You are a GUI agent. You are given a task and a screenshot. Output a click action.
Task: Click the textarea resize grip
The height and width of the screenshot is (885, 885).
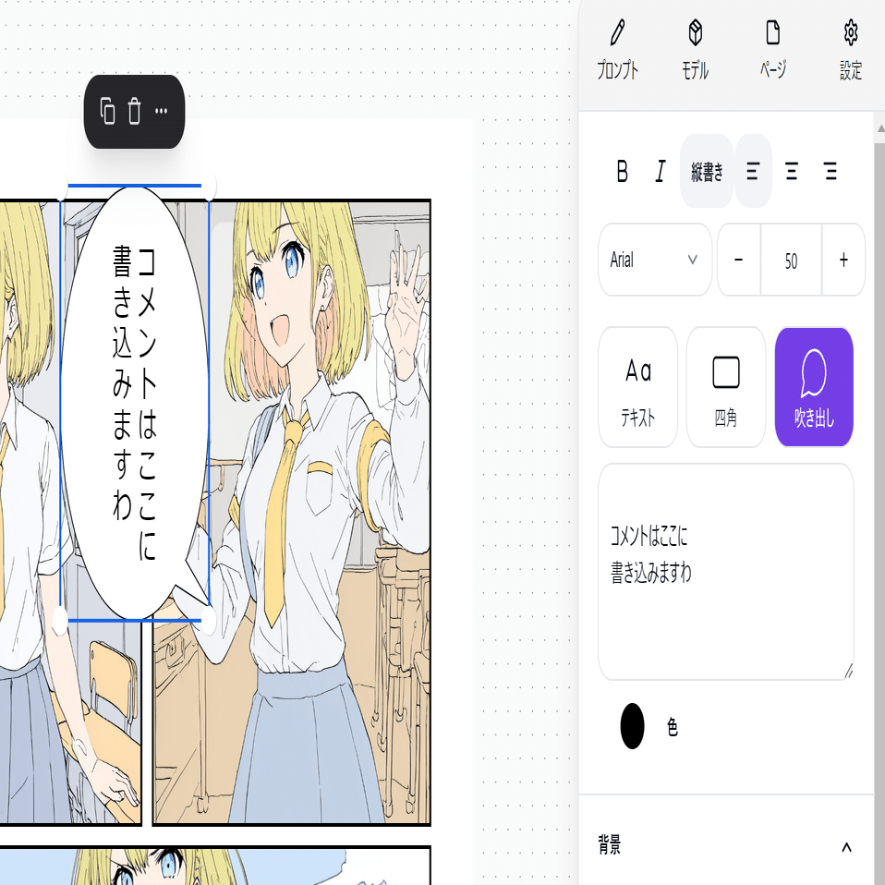click(848, 671)
